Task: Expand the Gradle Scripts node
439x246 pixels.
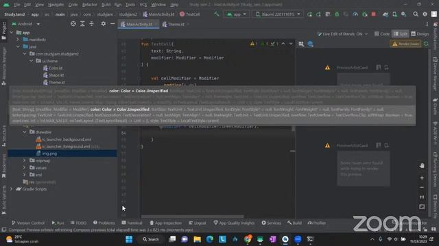Action: (x=12, y=189)
